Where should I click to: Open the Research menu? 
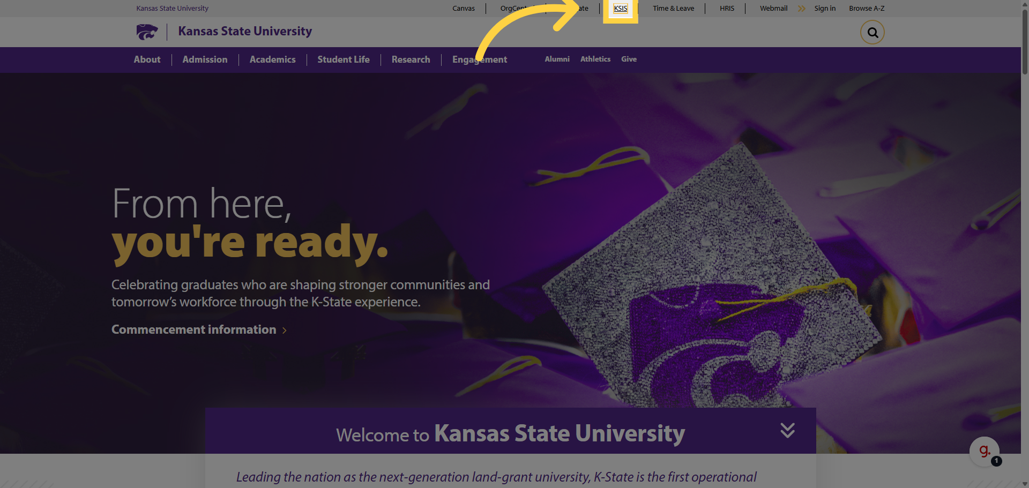pyautogui.click(x=411, y=59)
